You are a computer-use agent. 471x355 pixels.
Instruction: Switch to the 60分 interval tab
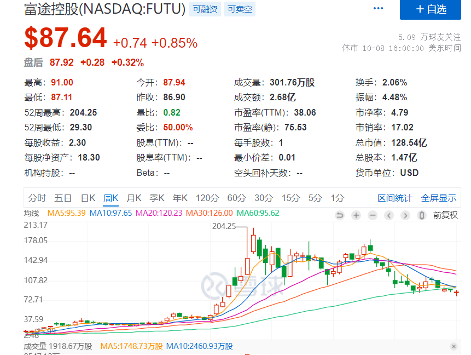[236, 198]
